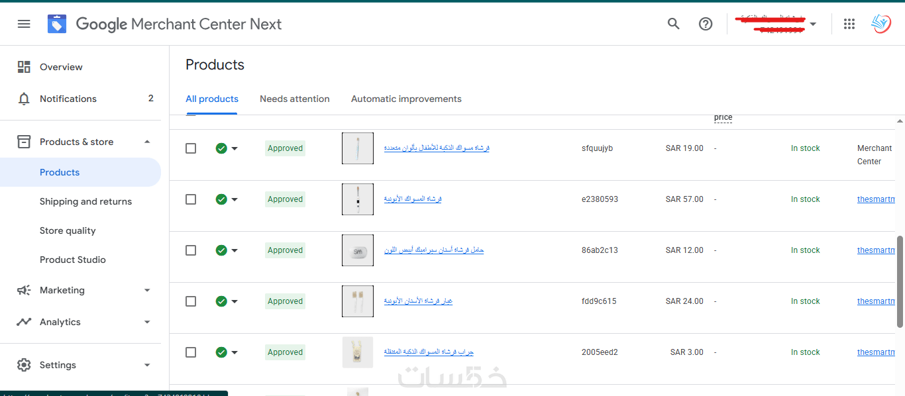The width and height of the screenshot is (905, 396).
Task: Open the help question mark icon
Action: tap(706, 24)
